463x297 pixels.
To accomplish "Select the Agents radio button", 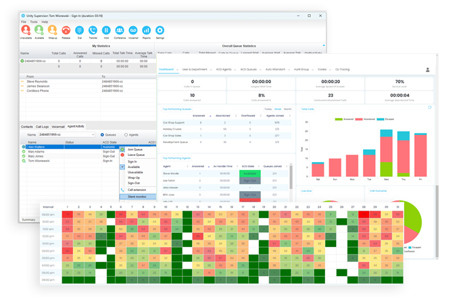I will [x=126, y=135].
